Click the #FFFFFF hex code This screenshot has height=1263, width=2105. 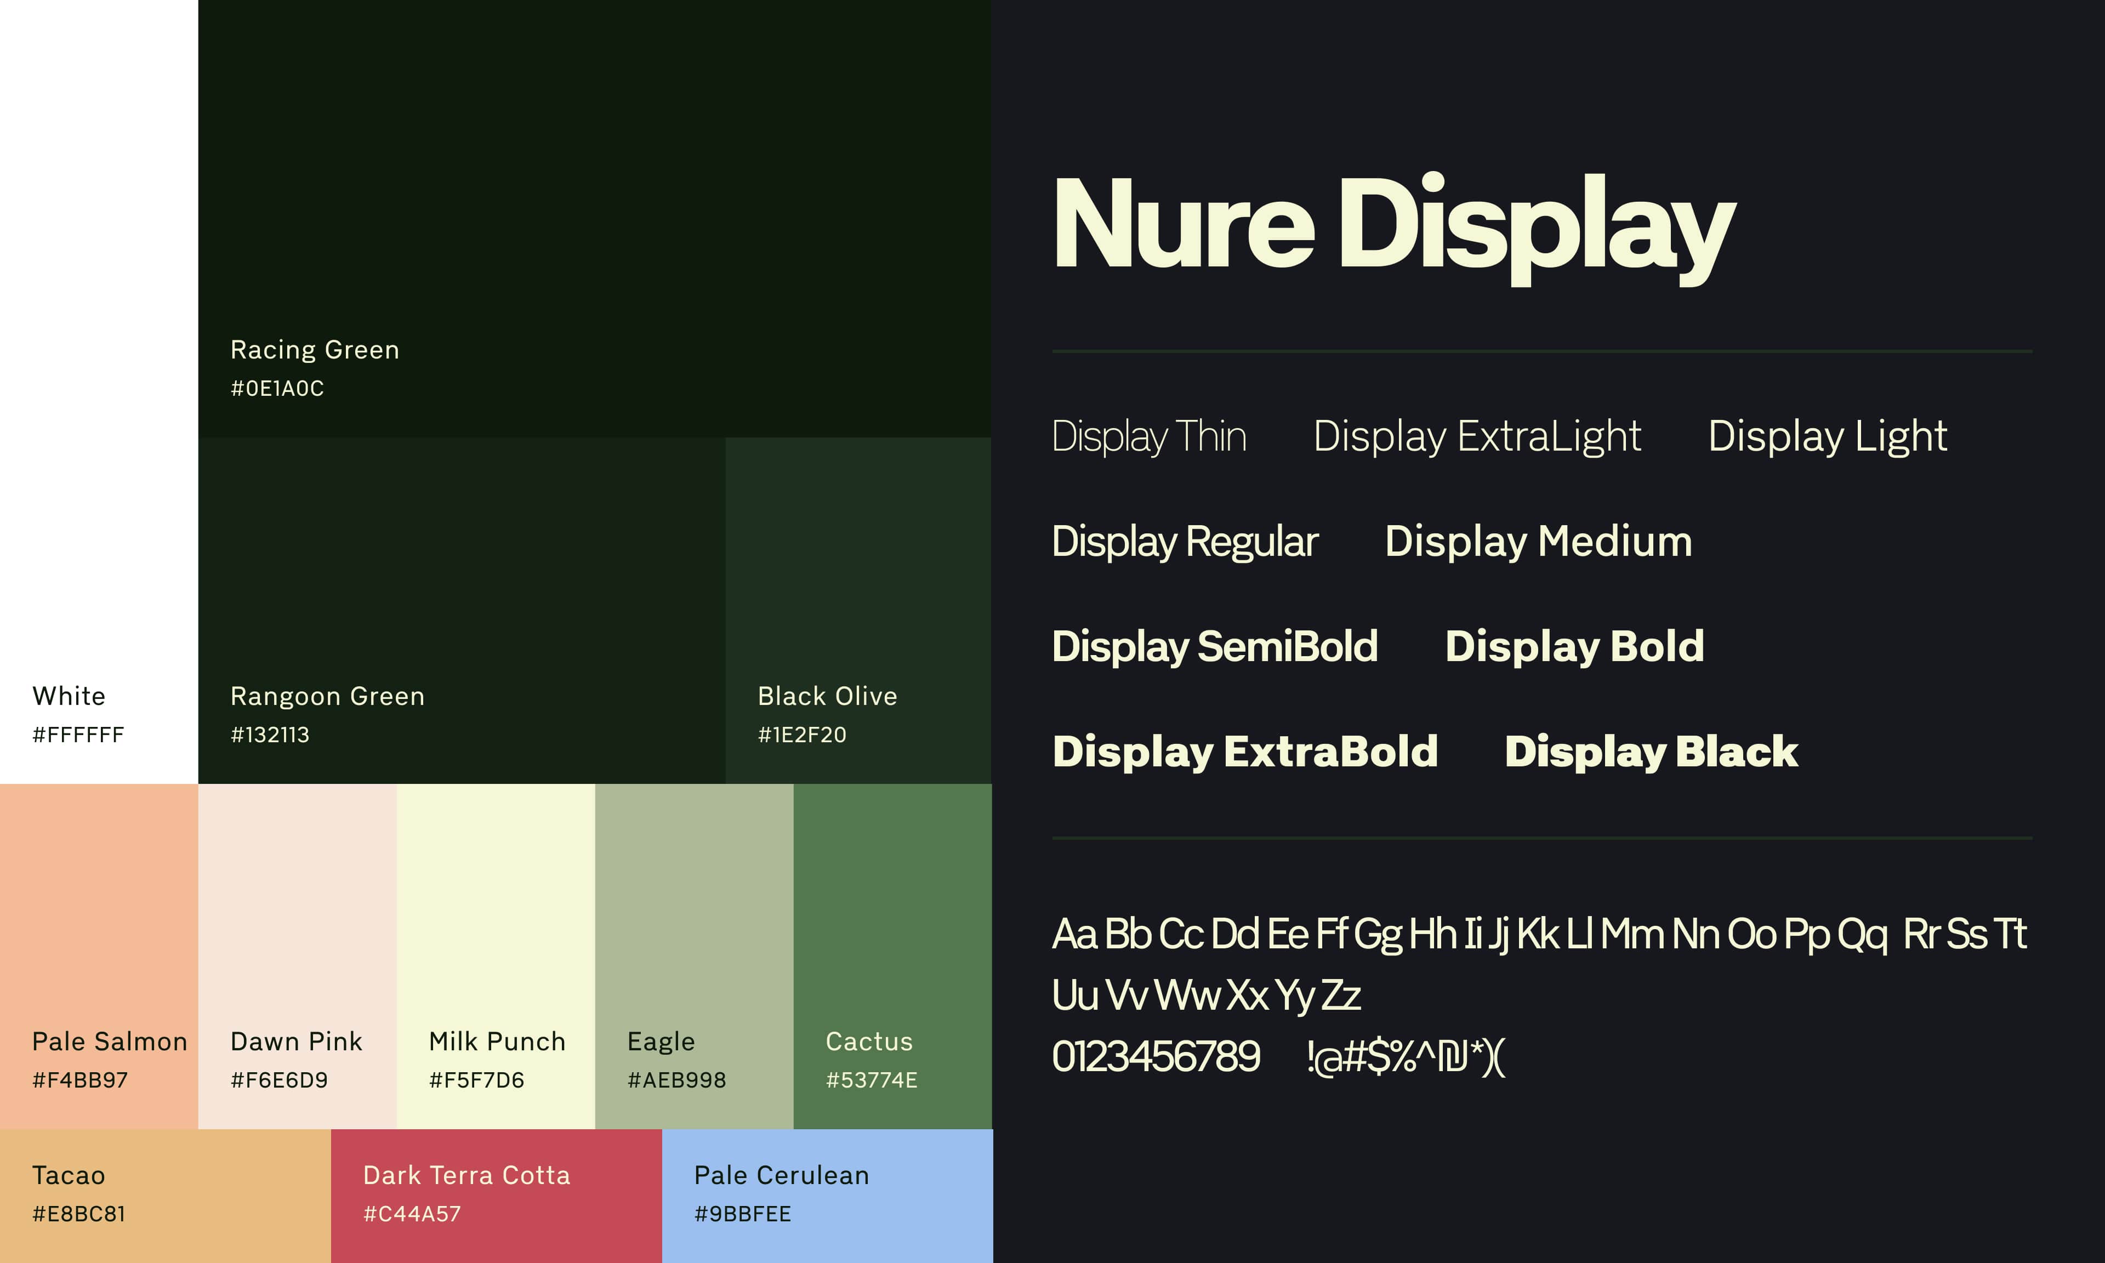[x=78, y=735]
